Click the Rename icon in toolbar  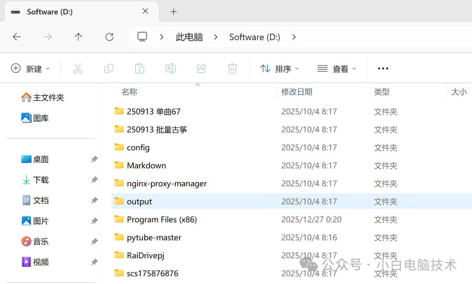(170, 68)
